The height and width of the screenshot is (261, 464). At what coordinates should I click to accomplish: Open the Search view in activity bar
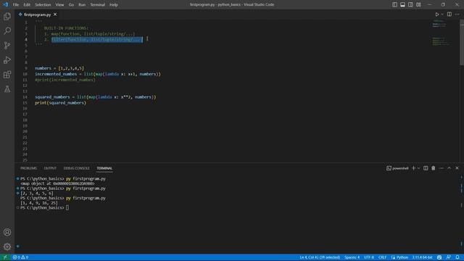(x=7, y=30)
